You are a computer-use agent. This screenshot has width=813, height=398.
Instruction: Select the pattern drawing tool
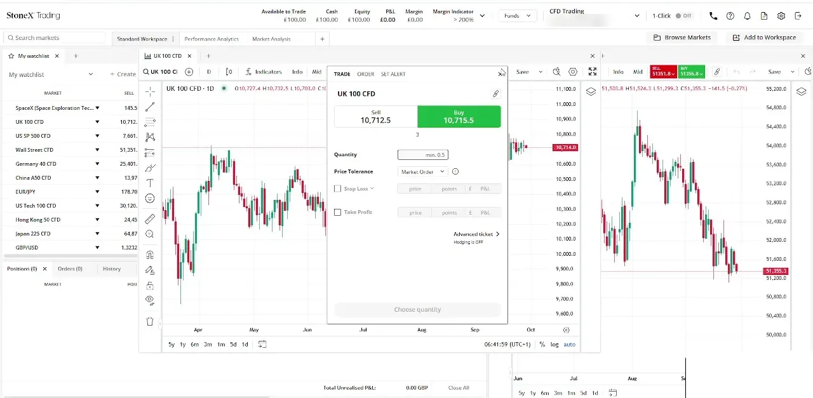(x=150, y=137)
